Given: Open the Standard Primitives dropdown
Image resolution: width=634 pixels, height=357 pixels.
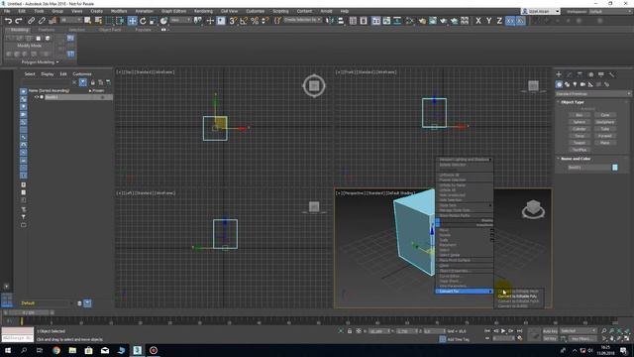Looking at the screenshot, I should click(592, 94).
